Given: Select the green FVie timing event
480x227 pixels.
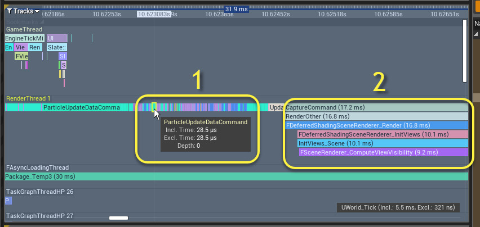Looking at the screenshot, I should click(21, 56).
